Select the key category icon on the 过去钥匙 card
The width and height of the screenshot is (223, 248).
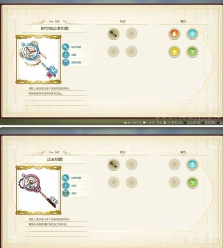(114, 165)
